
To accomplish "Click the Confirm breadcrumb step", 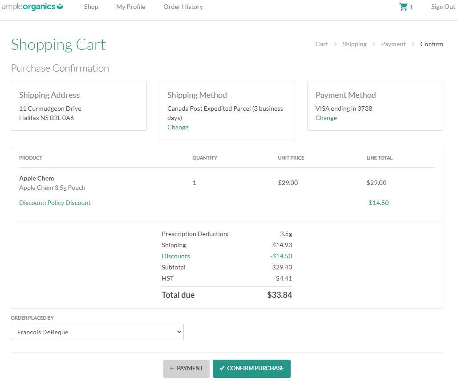I will (x=431, y=44).
